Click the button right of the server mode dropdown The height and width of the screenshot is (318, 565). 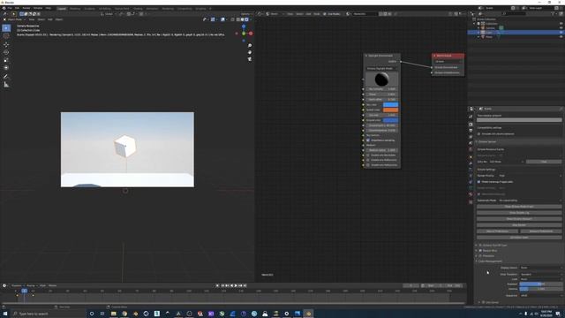pos(544,162)
